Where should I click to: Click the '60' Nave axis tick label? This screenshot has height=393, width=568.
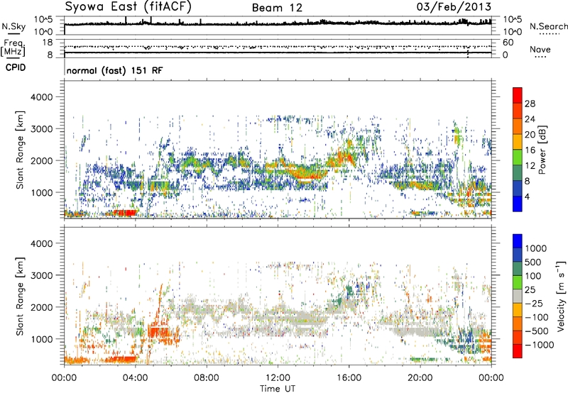click(508, 43)
